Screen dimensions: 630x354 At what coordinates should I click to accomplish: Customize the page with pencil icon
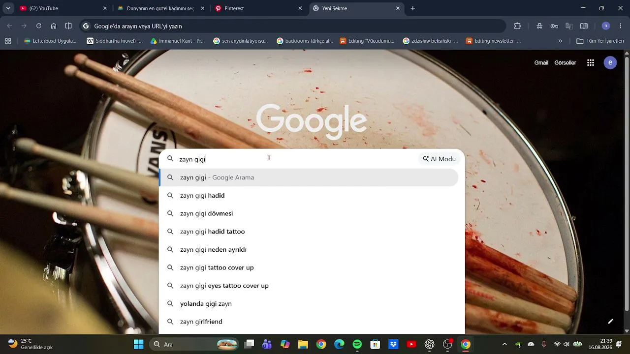pyautogui.click(x=610, y=322)
